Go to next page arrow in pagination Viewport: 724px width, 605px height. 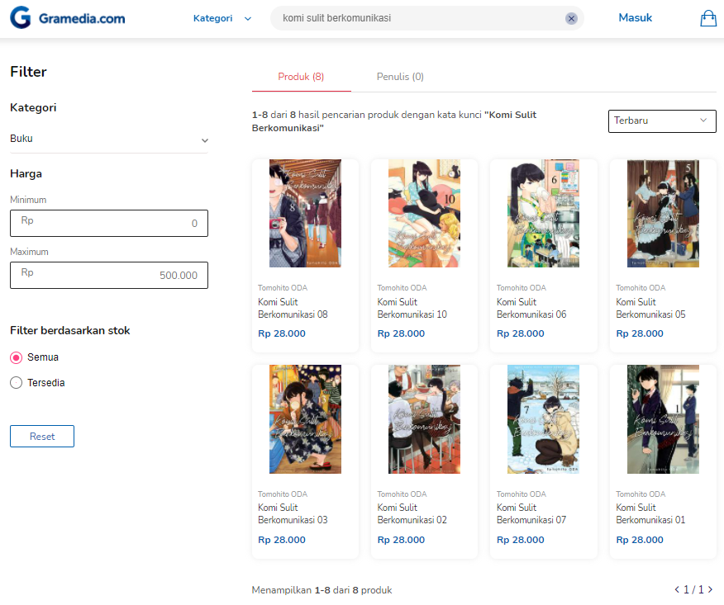pos(710,589)
